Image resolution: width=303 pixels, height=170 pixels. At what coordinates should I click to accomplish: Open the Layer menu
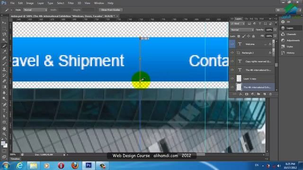pyautogui.click(x=41, y=3)
